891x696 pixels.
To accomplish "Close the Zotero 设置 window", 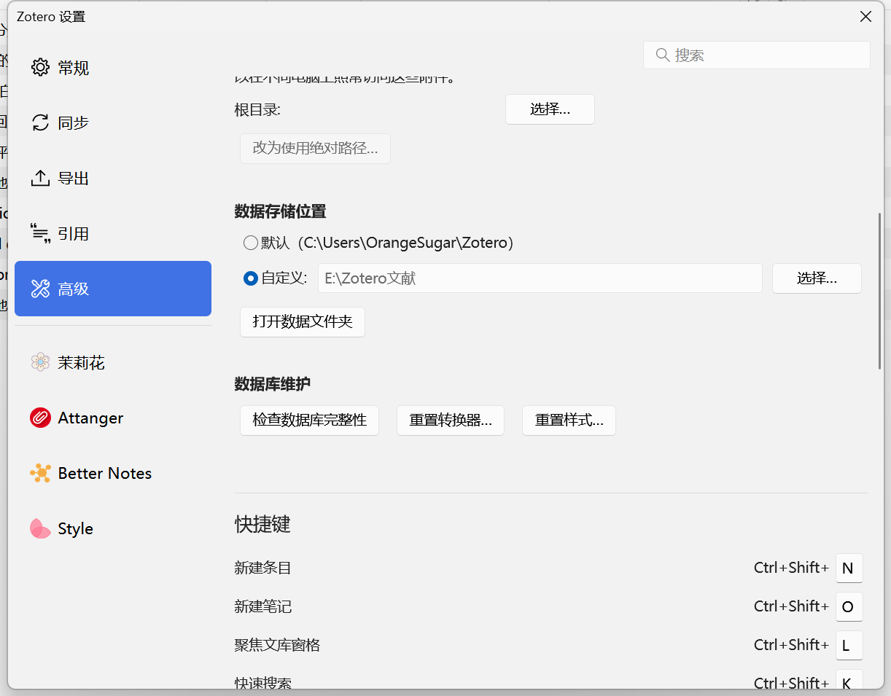I will [x=865, y=17].
